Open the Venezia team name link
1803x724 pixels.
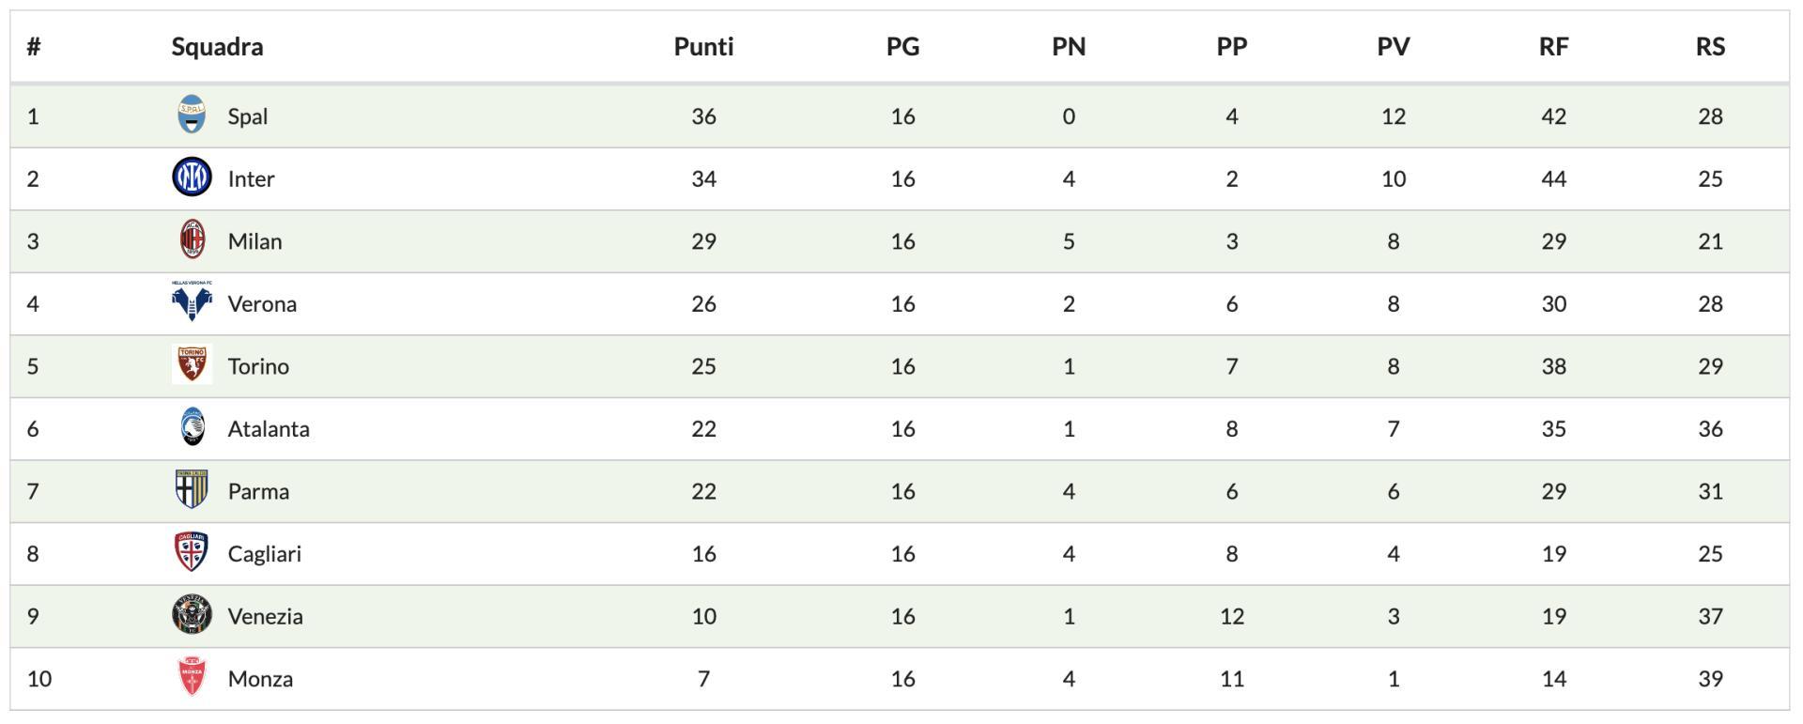pos(265,617)
